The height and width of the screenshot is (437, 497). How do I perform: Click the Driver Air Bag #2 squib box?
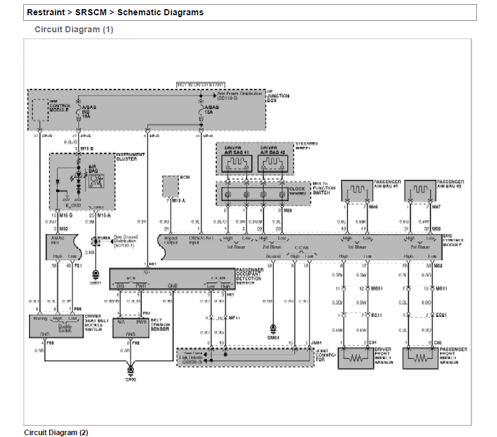click(273, 163)
